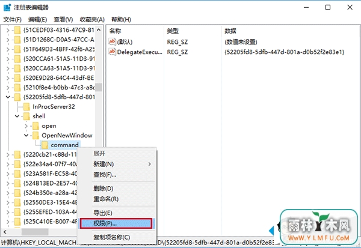Click the Registry Editor title bar icon
The width and height of the screenshot is (361, 248).
click(7, 7)
